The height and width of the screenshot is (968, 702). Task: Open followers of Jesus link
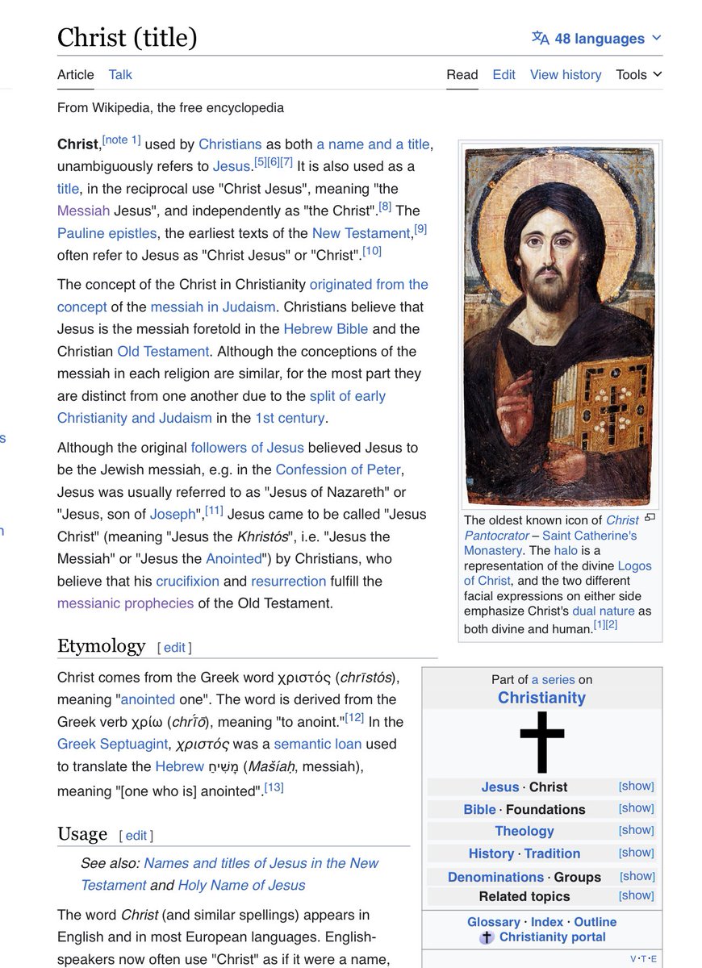coord(247,447)
